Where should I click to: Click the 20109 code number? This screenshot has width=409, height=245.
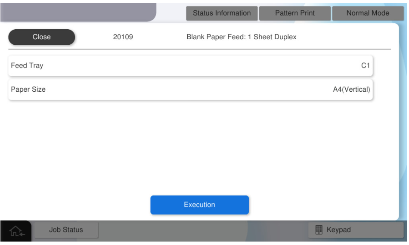pyautogui.click(x=123, y=37)
